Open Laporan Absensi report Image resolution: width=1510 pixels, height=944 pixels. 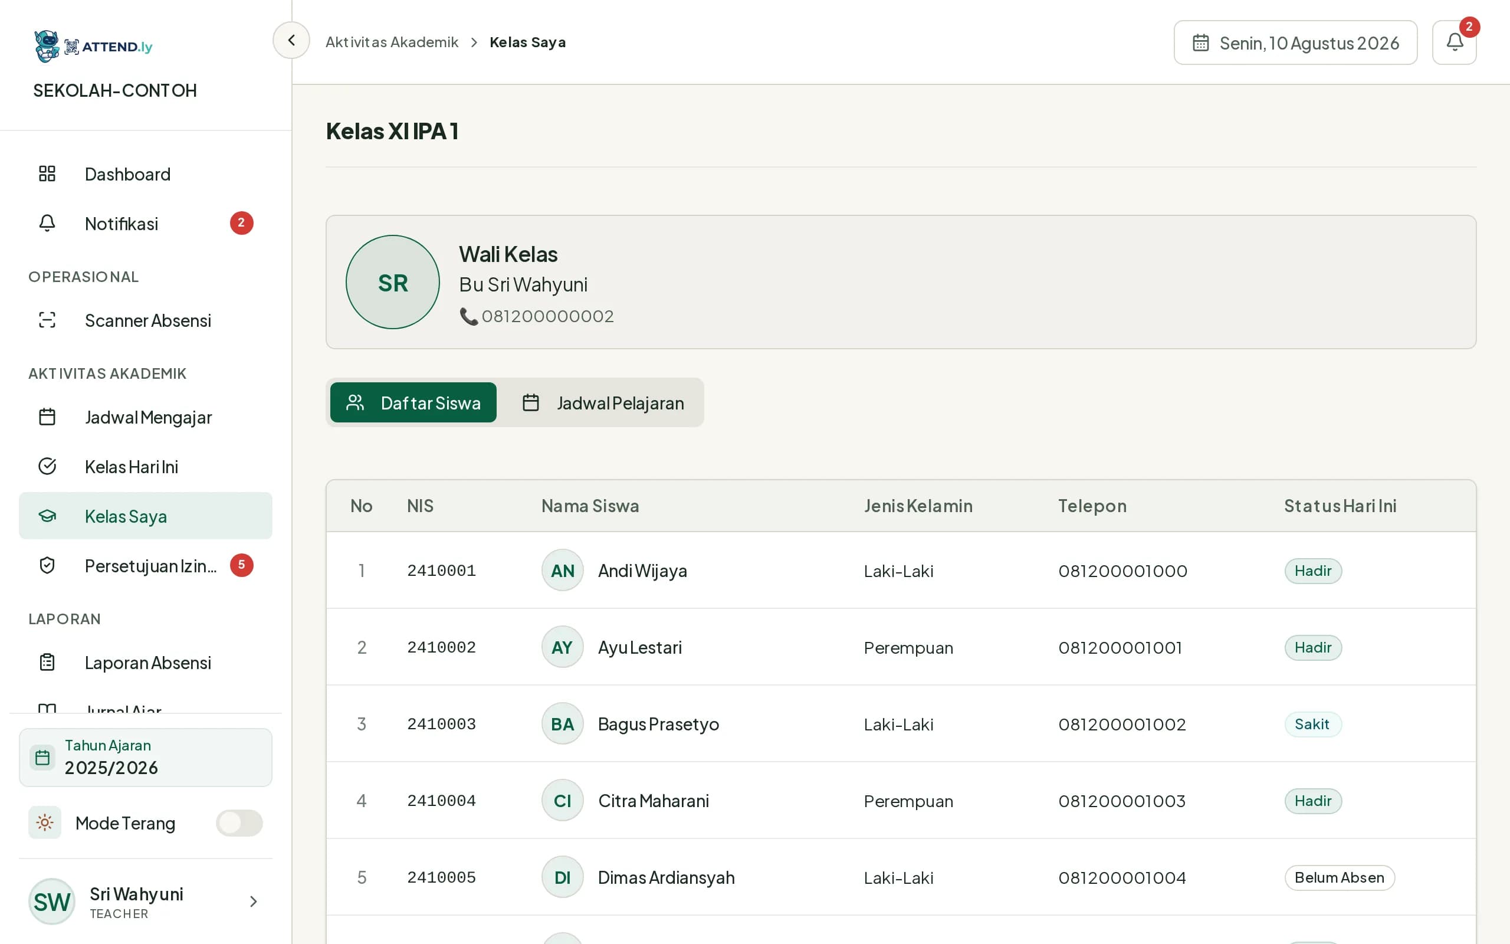(x=145, y=662)
